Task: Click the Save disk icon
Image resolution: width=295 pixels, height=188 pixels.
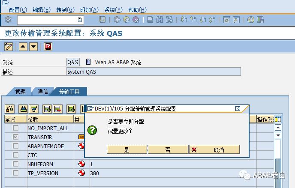Action: pyautogui.click(x=102, y=20)
